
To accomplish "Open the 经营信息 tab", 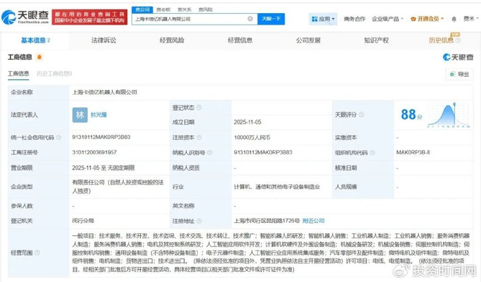I will (240, 40).
